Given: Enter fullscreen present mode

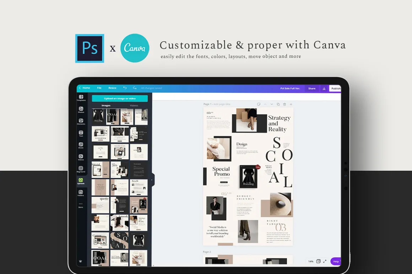Looking at the screenshot, I should 325,261.
